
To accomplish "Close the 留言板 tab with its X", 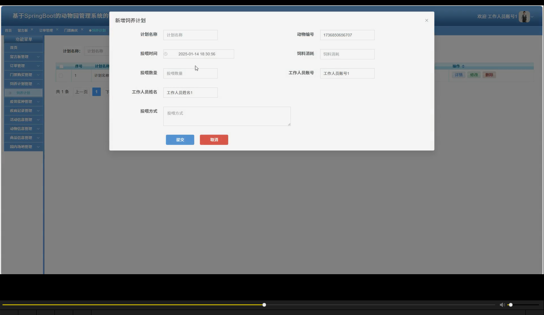I will 32,29.
